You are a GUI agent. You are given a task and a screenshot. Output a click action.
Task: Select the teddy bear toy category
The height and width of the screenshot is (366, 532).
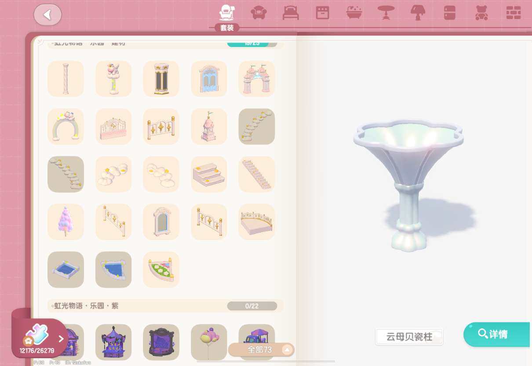(x=481, y=13)
